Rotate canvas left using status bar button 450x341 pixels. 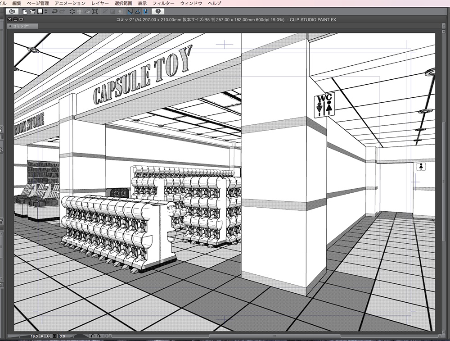tap(92, 336)
